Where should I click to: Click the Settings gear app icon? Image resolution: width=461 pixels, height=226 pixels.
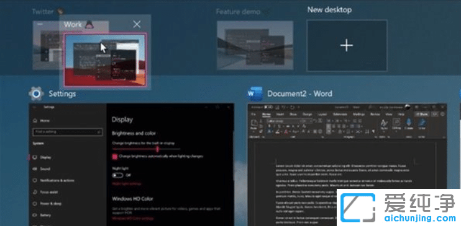tap(36, 93)
